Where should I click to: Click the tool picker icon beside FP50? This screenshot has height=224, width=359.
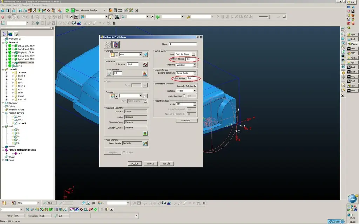(x=145, y=55)
